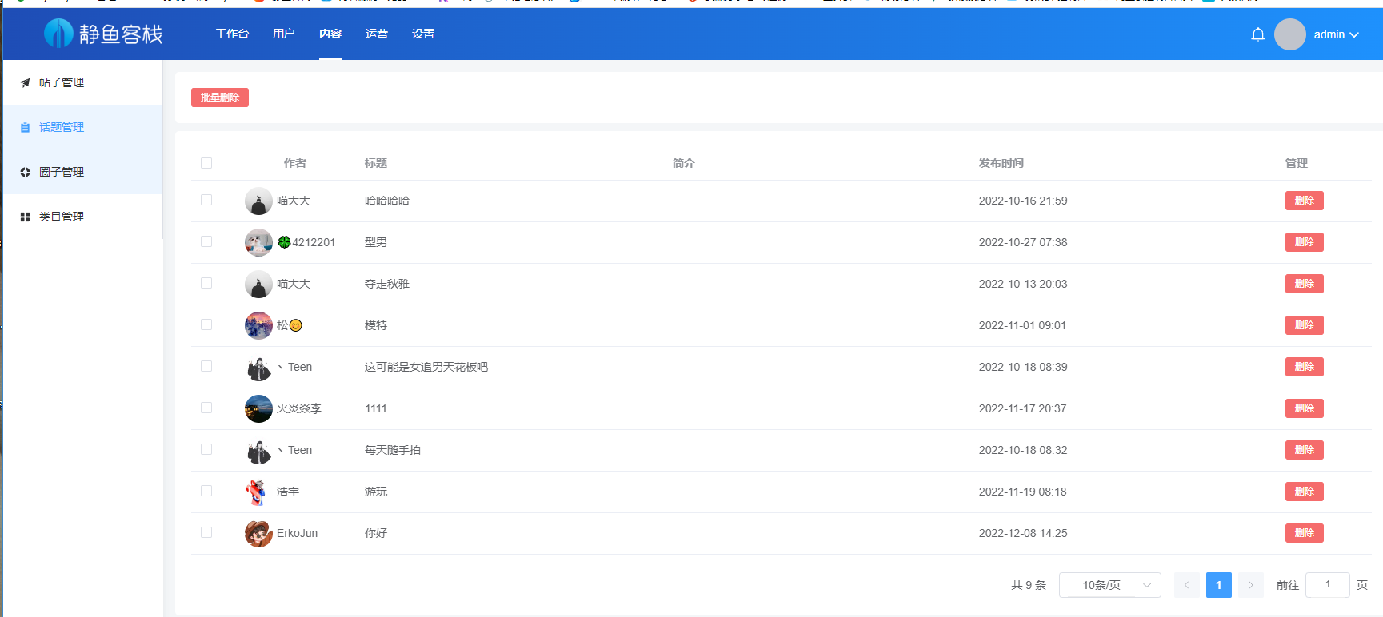This screenshot has height=617, width=1383.
Task: Click ErkoJun's avatar thumbnail
Action: pyautogui.click(x=258, y=534)
